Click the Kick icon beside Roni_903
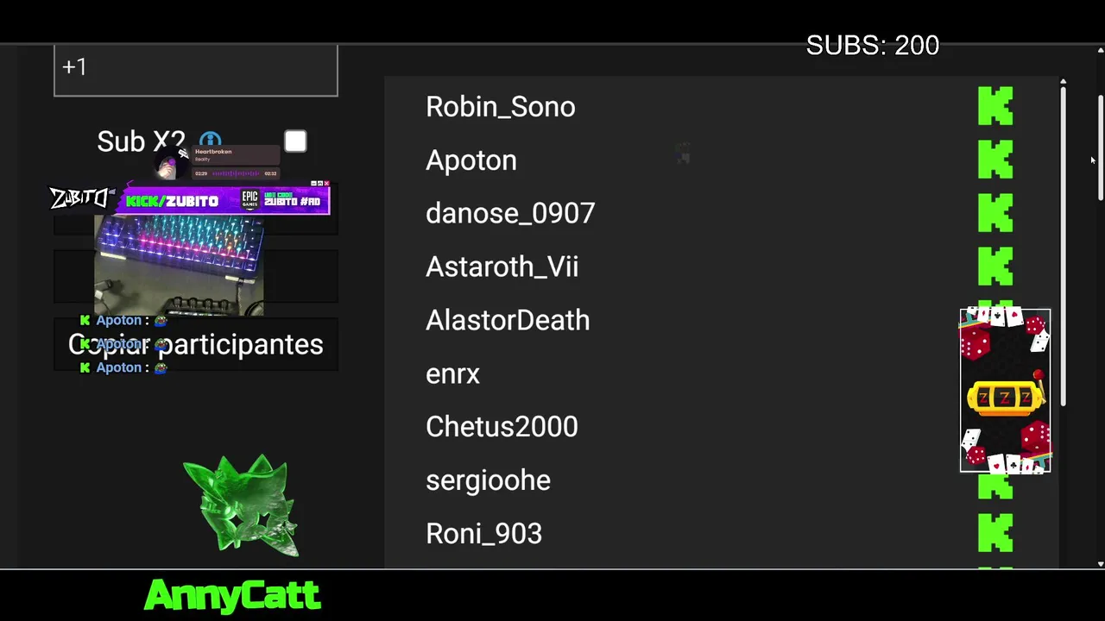The image size is (1105, 621). (995, 533)
